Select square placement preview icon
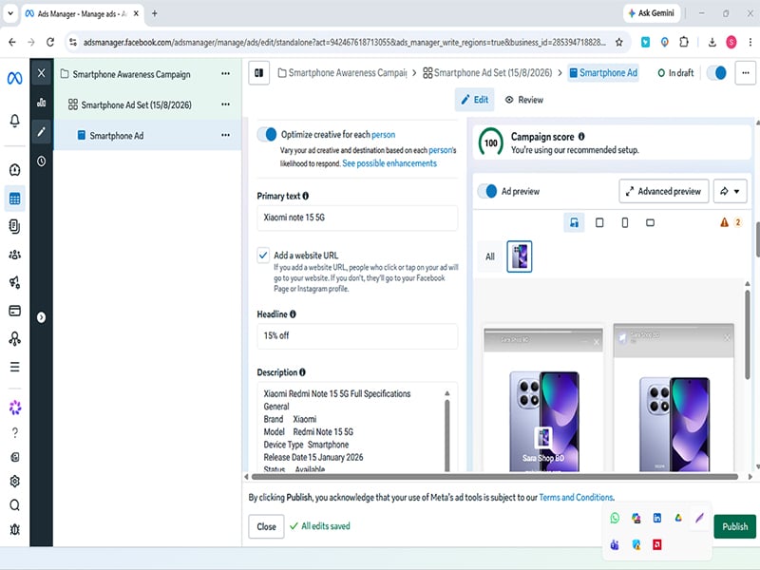The height and width of the screenshot is (570, 760). click(599, 222)
